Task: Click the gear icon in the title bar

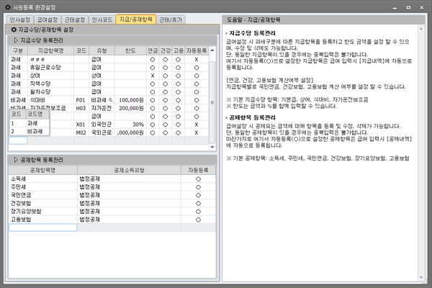Action: click(x=6, y=5)
